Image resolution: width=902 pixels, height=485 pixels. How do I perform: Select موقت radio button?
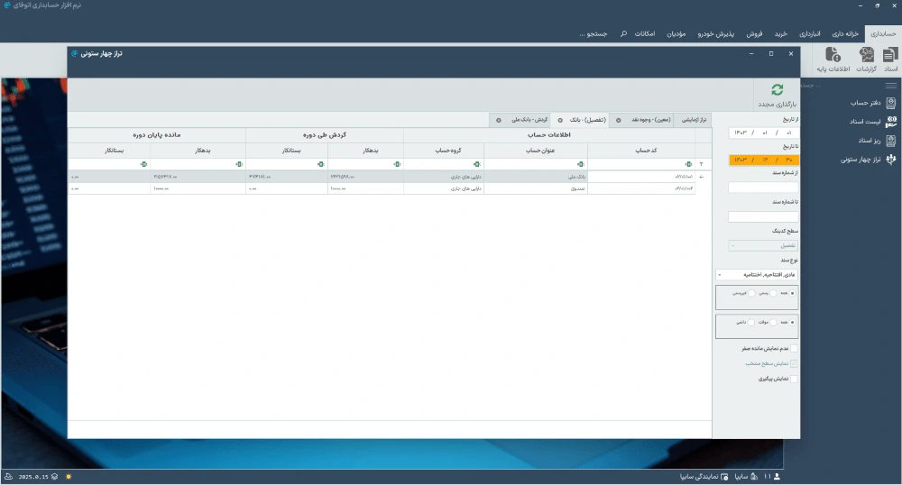(x=773, y=323)
